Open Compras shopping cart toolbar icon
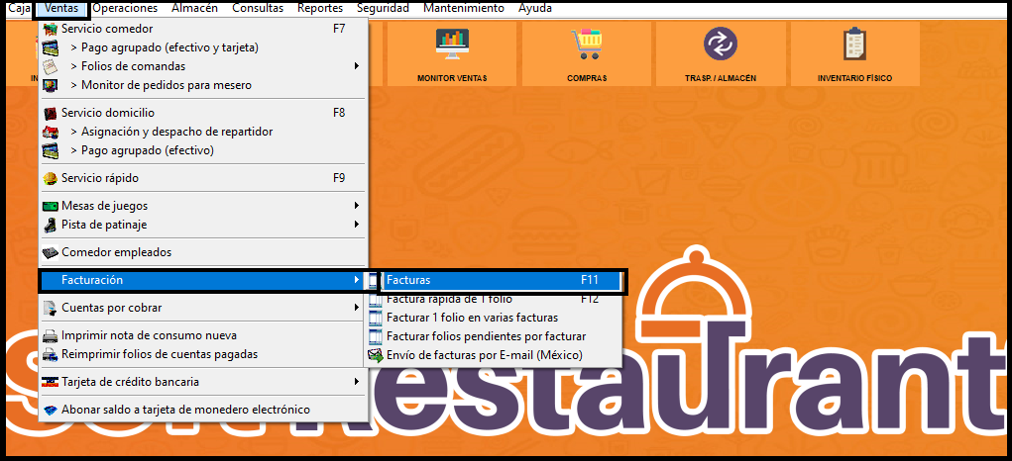This screenshot has height=461, width=1012. click(586, 45)
